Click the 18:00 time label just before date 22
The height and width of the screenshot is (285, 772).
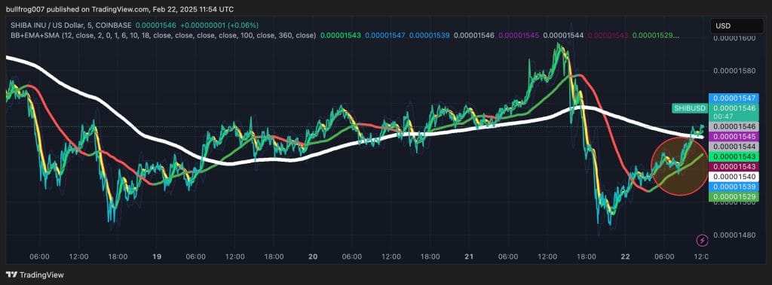pyautogui.click(x=586, y=256)
